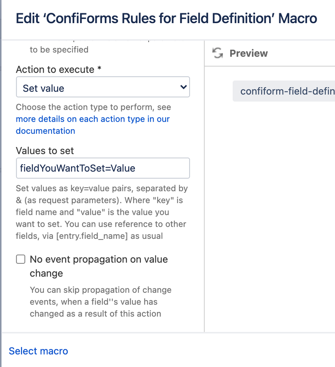335x367 pixels.
Task: Expand the Set value action selector
Action: tap(103, 87)
